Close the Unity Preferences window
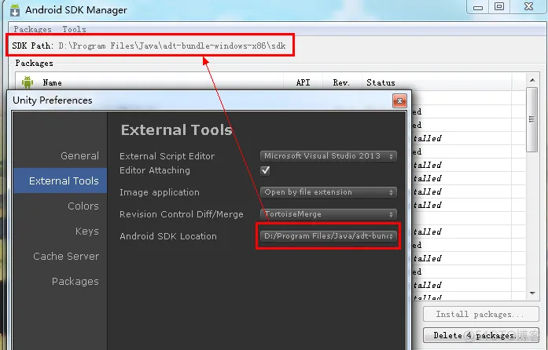The width and height of the screenshot is (548, 350). 399,101
